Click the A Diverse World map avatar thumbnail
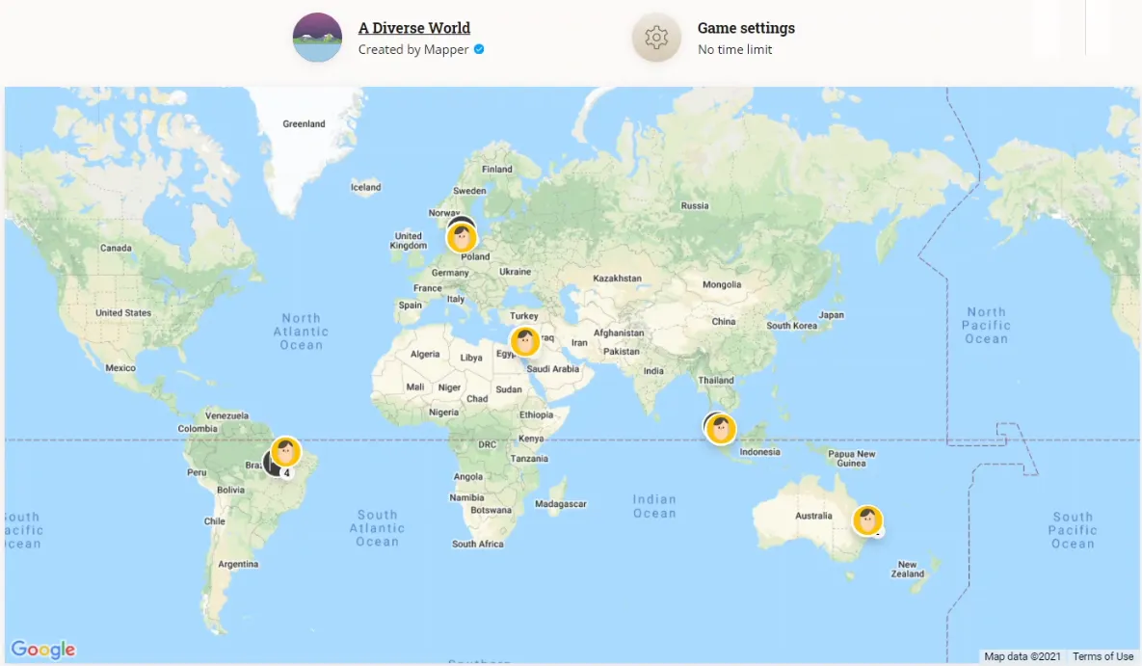1142x666 pixels. pyautogui.click(x=318, y=38)
